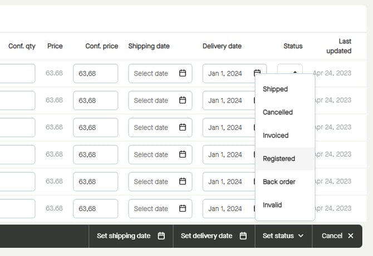373x256 pixels.
Task: Collapse the first row Status dropdown
Action: tap(290, 70)
